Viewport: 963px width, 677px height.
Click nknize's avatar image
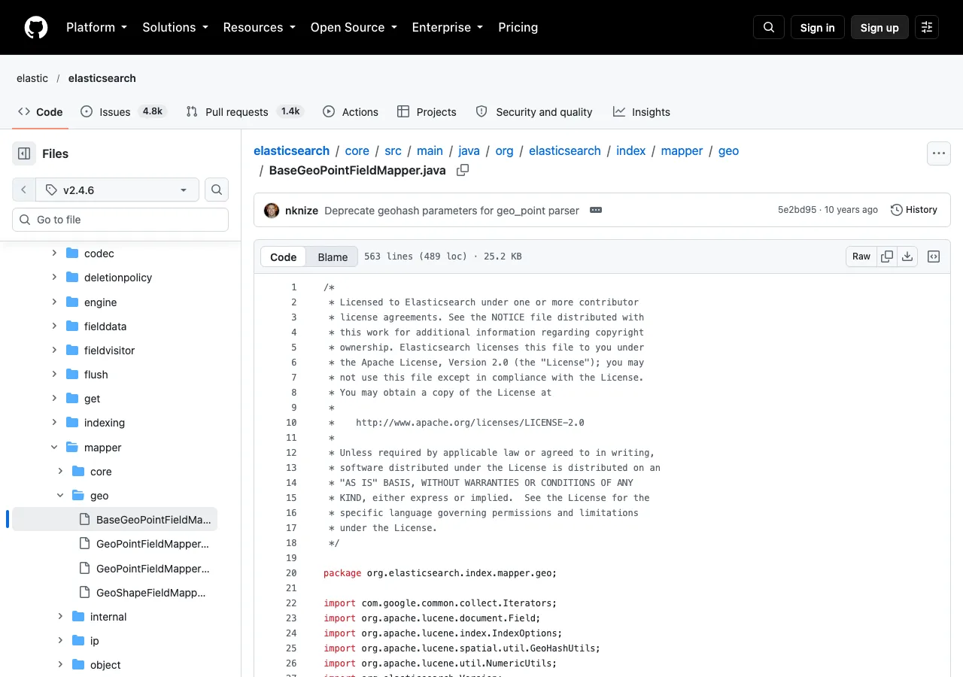click(x=272, y=210)
